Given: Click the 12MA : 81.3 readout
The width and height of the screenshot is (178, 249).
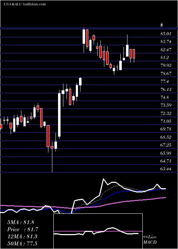Looking at the screenshot, I should pyautogui.click(x=22, y=237).
